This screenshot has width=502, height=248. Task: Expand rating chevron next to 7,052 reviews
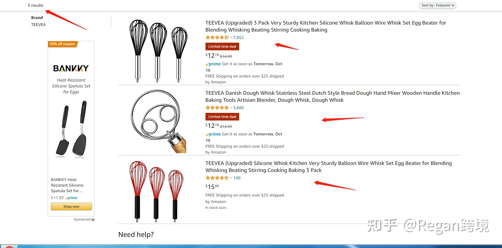tap(231, 37)
